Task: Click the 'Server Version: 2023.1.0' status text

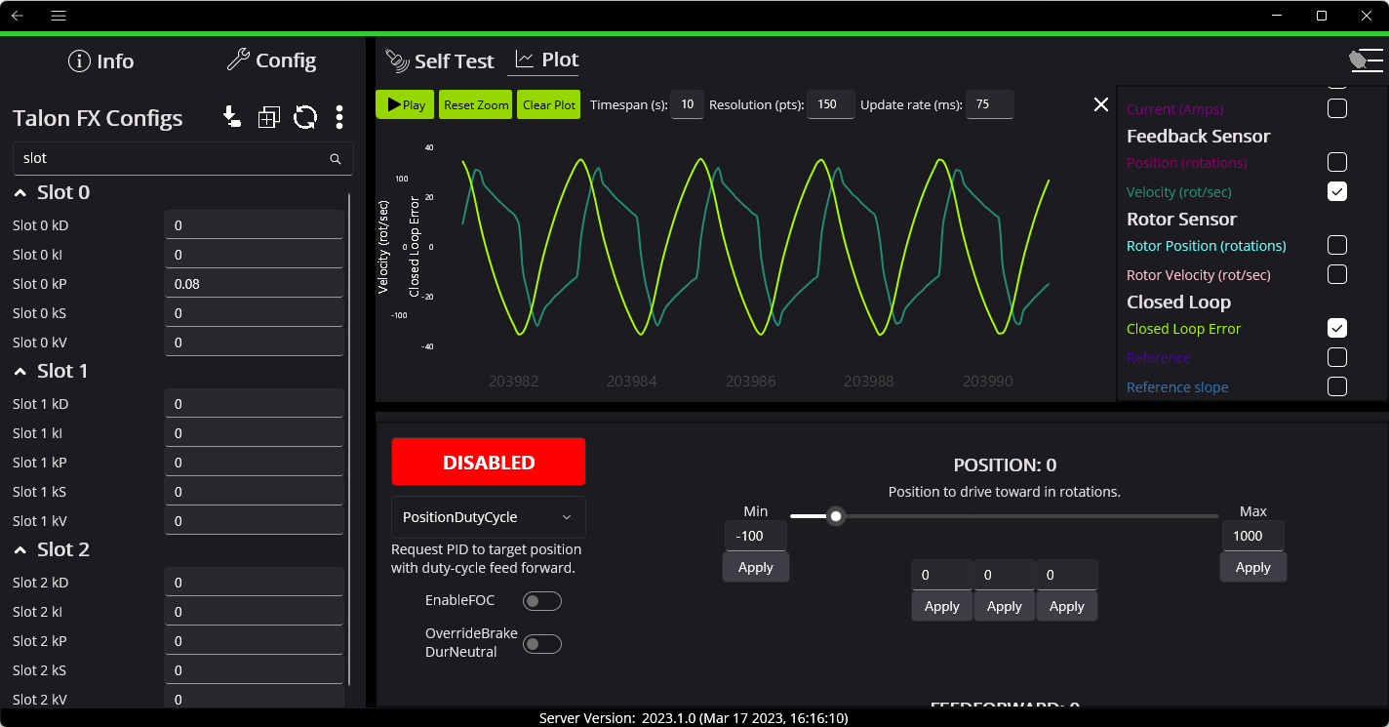Action: pos(694,718)
